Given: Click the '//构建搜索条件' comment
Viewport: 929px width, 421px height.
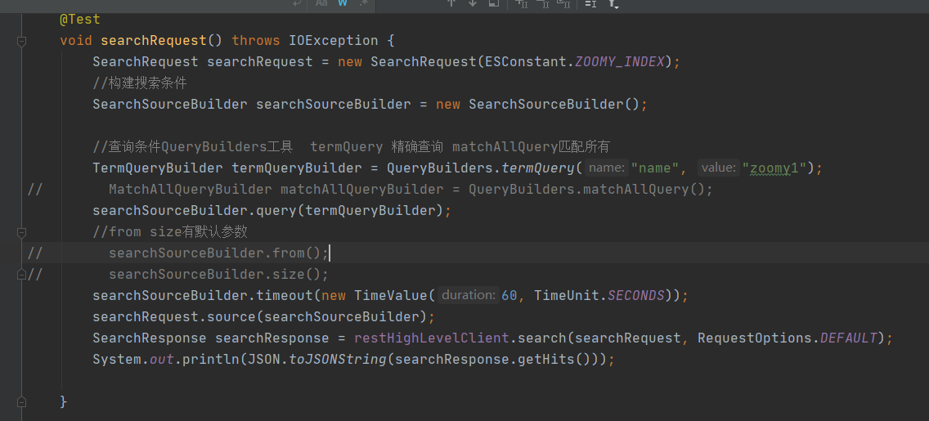Looking at the screenshot, I should [140, 83].
